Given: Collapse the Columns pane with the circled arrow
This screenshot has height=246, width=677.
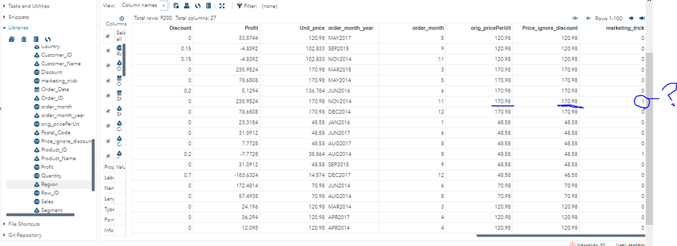Looking at the screenshot, I should 121,18.
